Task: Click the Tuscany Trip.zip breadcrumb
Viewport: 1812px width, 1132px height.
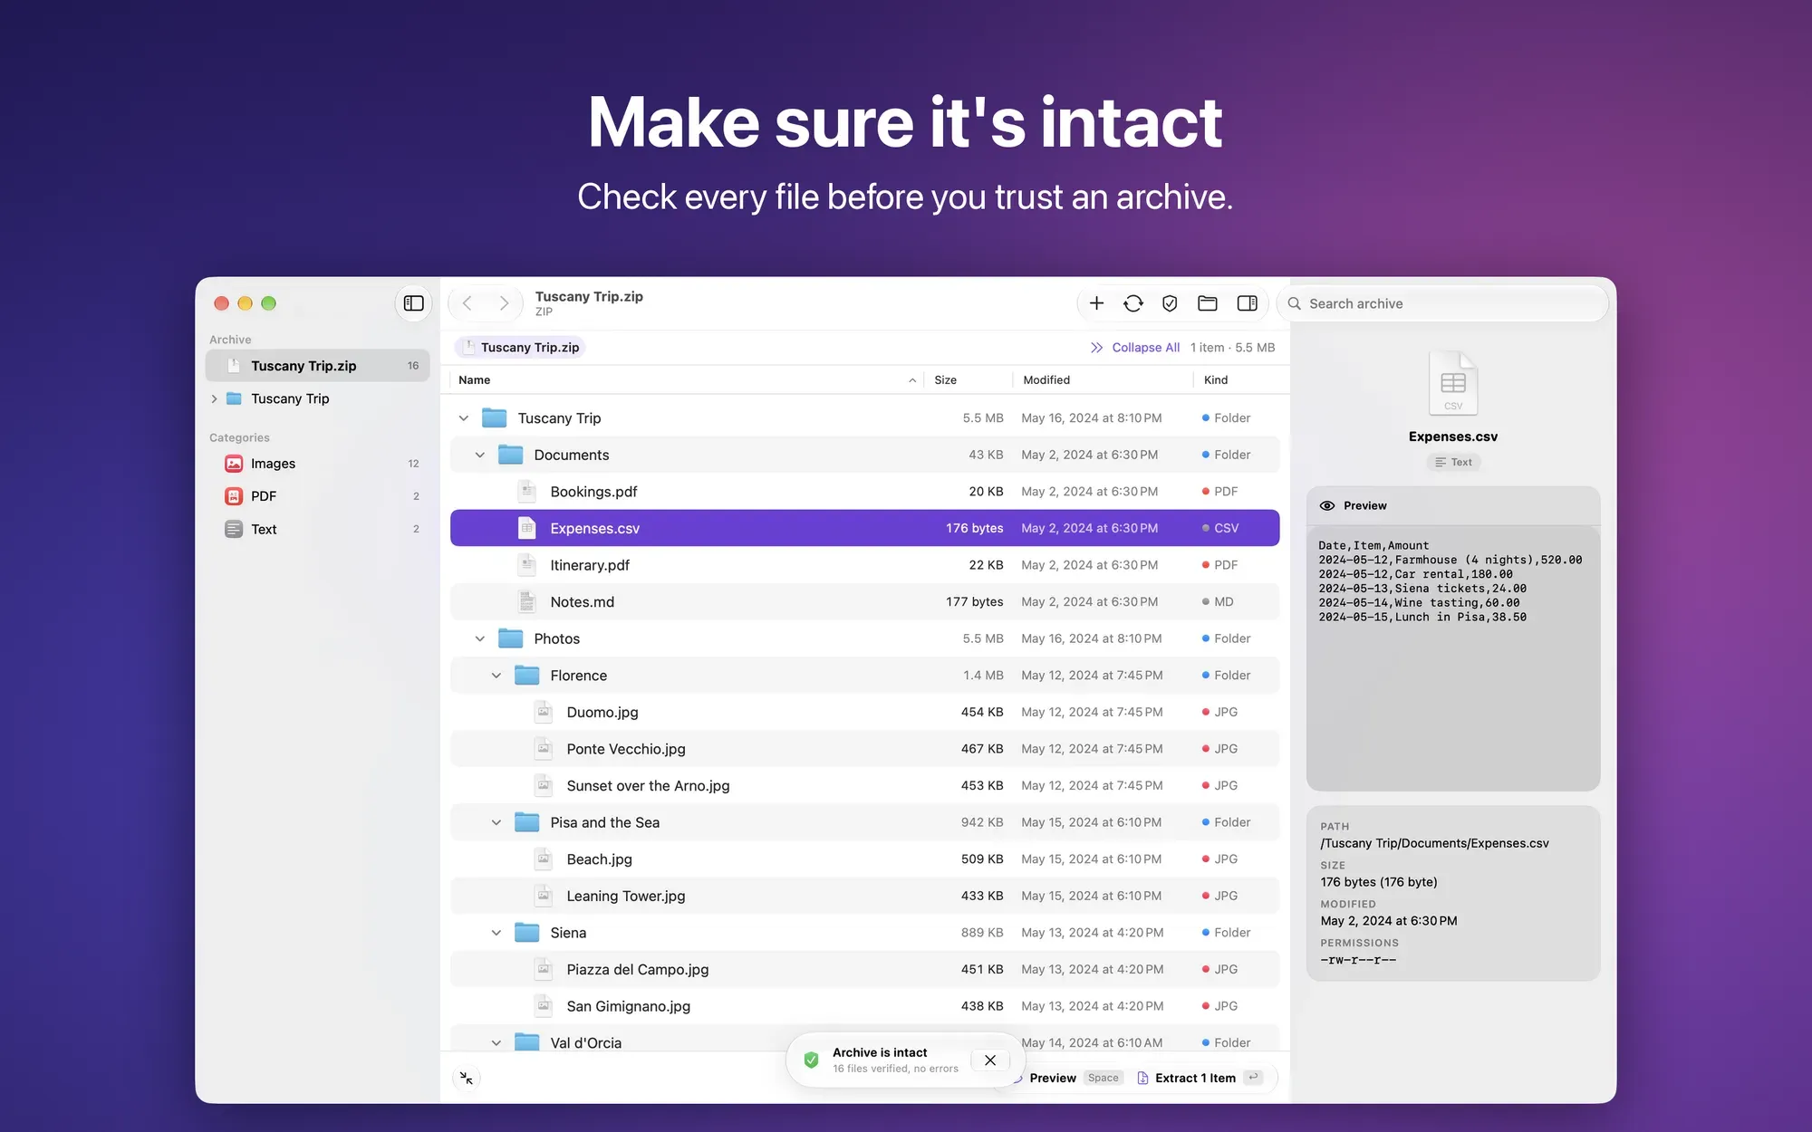Action: coord(520,348)
